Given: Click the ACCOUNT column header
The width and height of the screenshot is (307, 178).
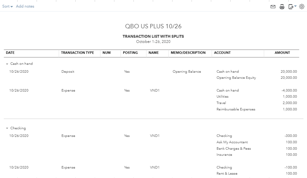Looking at the screenshot, I should (x=222, y=53).
